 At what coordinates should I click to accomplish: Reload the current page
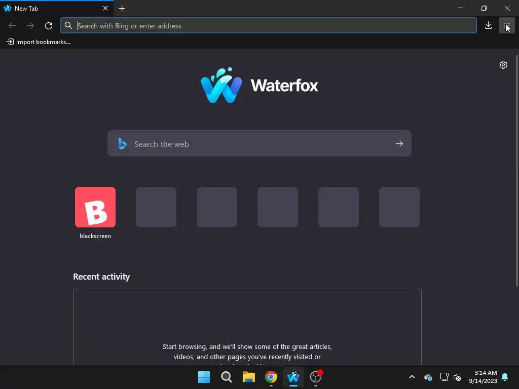pos(49,25)
